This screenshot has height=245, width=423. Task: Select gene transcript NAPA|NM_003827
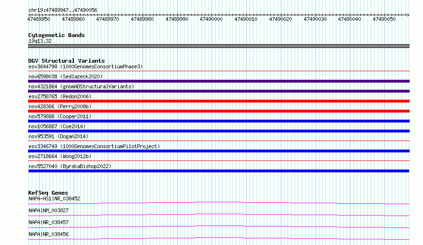48,210
